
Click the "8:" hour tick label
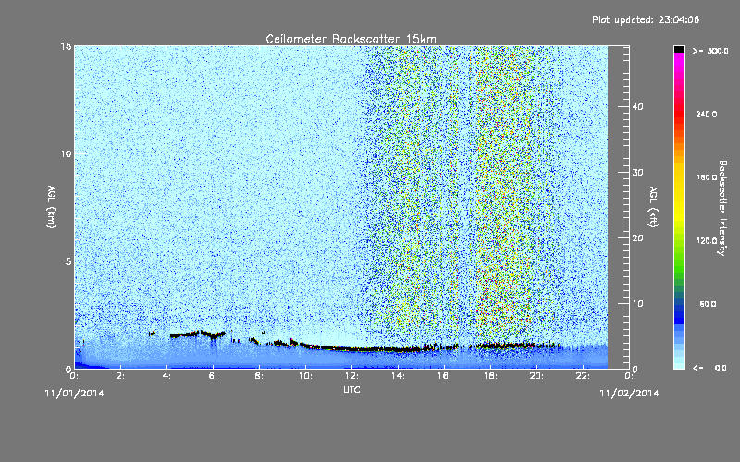(x=259, y=376)
